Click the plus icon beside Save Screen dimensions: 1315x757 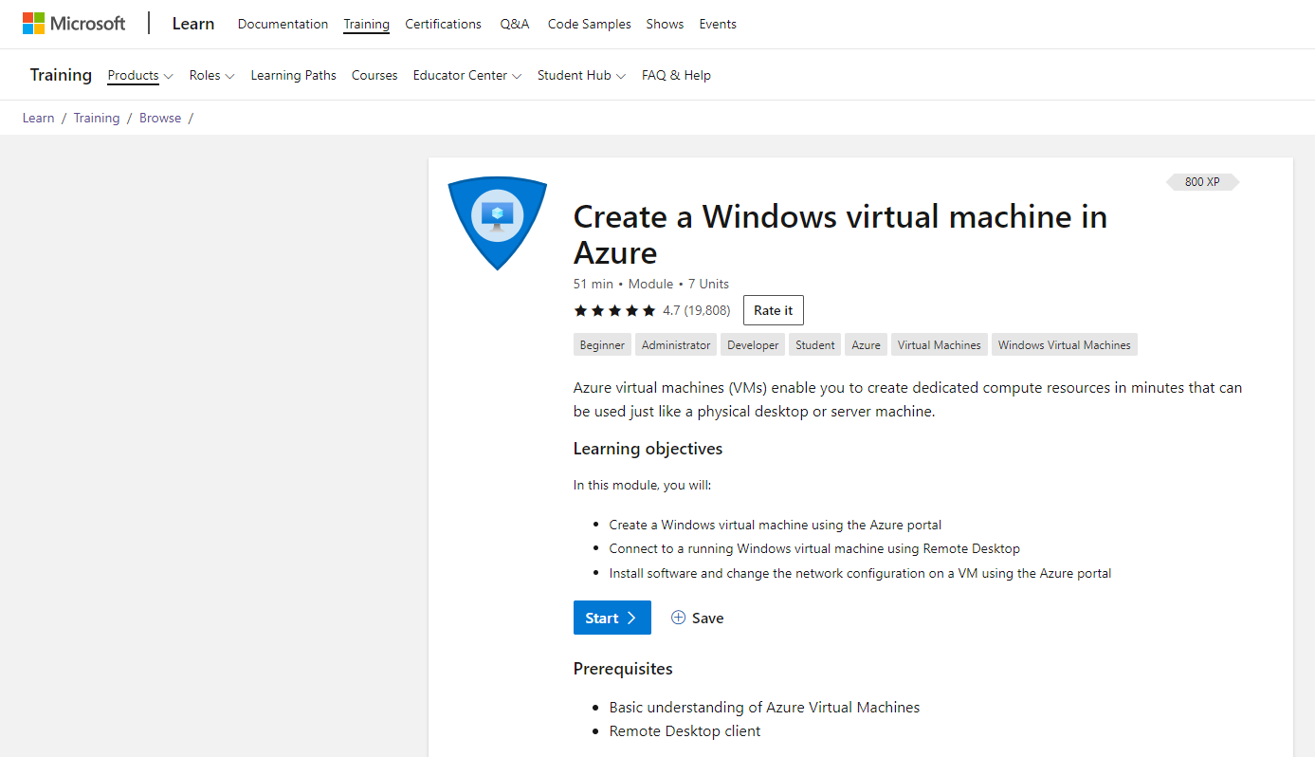(678, 618)
